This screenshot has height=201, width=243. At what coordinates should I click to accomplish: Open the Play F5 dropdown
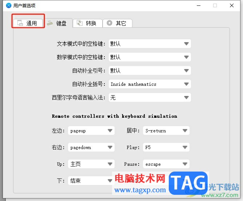[166, 147]
